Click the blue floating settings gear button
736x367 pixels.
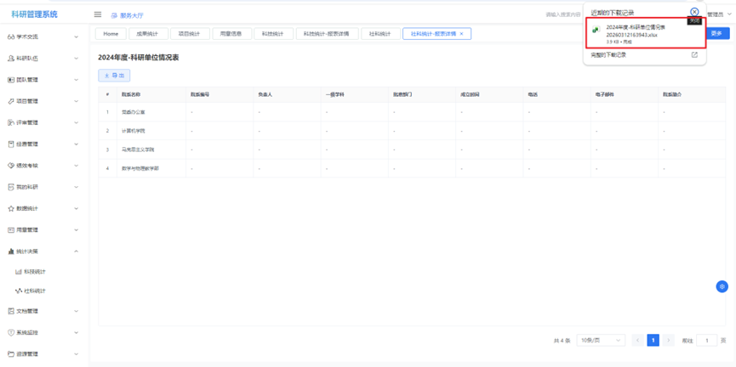[x=722, y=286]
